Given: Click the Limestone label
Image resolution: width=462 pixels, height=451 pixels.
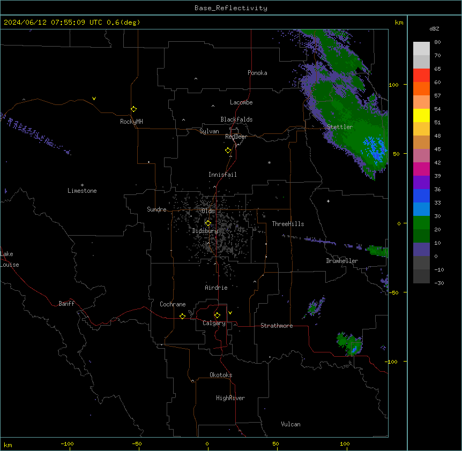Looking at the screenshot, I should click(x=82, y=191).
